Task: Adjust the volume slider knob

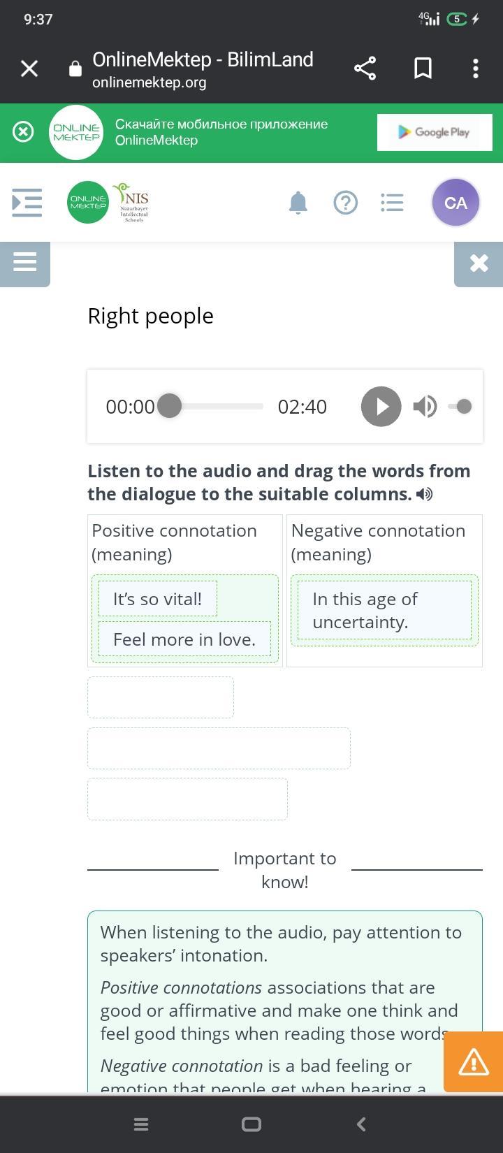Action: [465, 406]
